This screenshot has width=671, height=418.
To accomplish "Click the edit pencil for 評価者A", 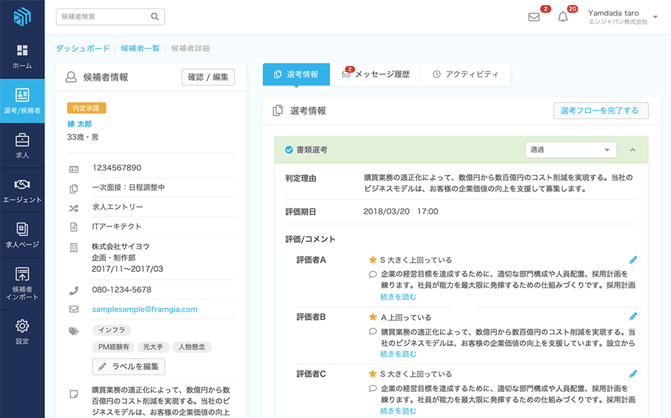I will [x=633, y=260].
